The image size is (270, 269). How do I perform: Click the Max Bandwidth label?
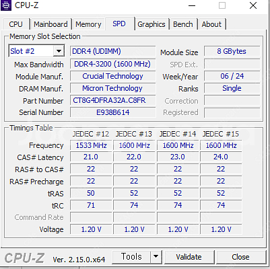pos(39,65)
